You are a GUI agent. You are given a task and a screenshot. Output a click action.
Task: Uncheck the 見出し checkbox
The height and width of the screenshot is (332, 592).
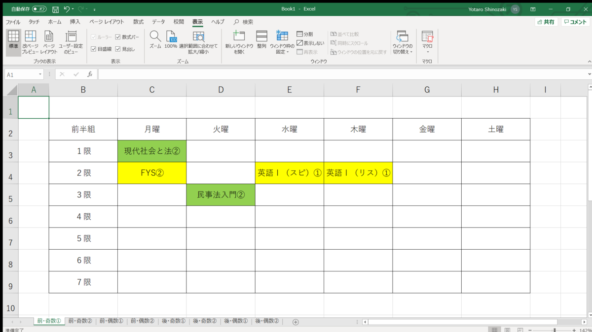pyautogui.click(x=118, y=49)
